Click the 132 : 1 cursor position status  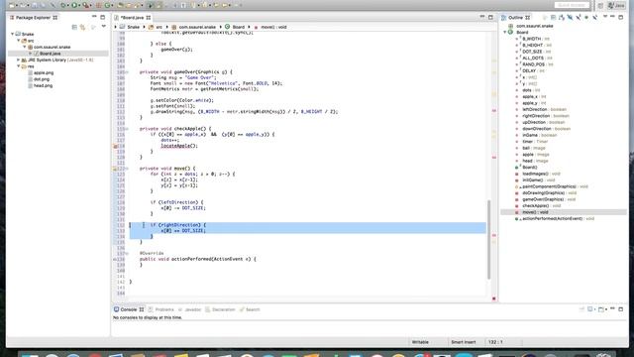click(x=495, y=342)
